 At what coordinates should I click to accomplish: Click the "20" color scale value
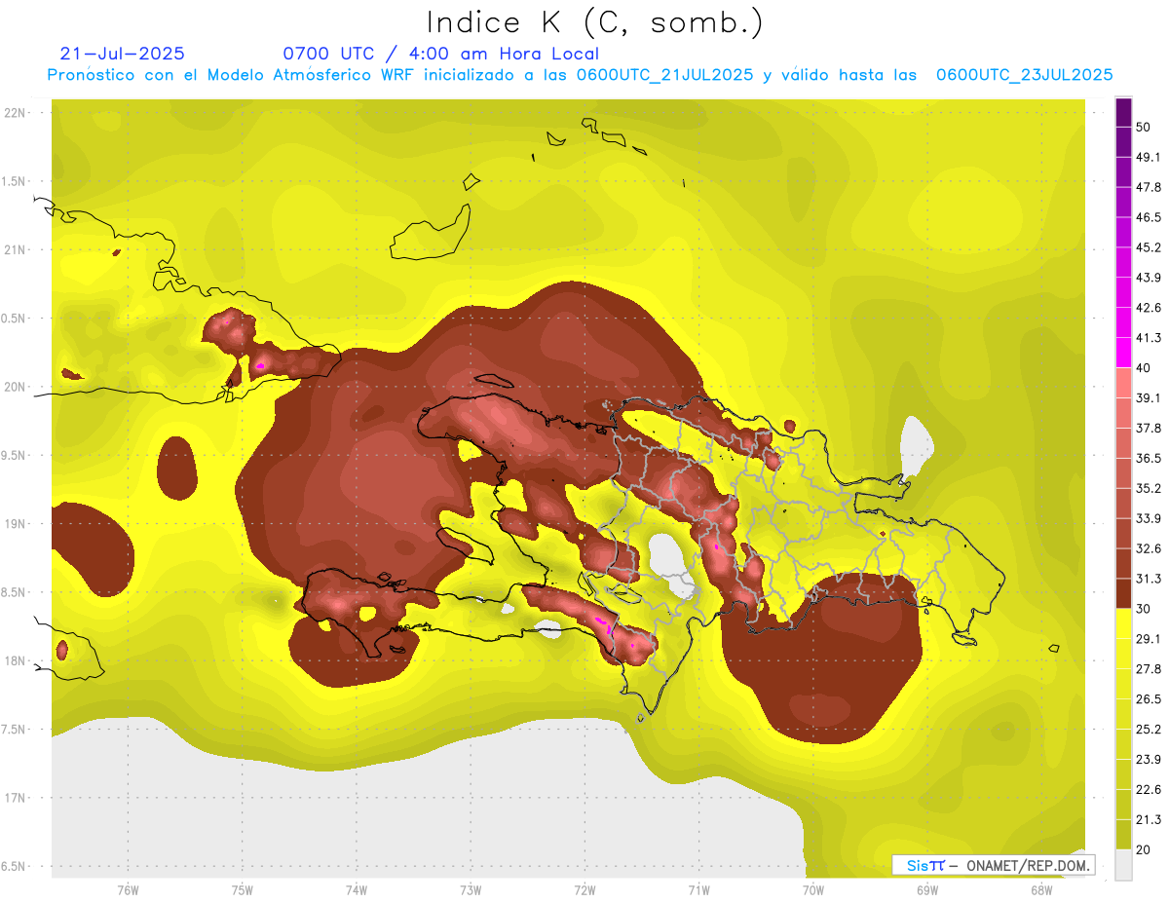click(x=1145, y=848)
